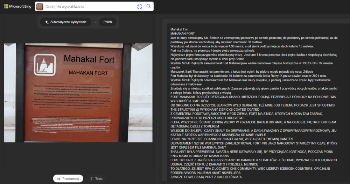Click the 'MAHAKAN FORT' line in translated text
Image resolution: width=350 pixels, height=184 pixels.
[182, 34]
